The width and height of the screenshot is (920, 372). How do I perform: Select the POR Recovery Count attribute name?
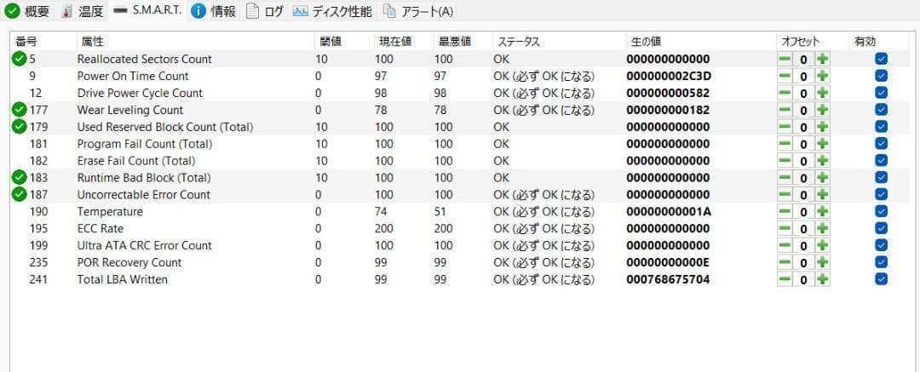coord(129,262)
